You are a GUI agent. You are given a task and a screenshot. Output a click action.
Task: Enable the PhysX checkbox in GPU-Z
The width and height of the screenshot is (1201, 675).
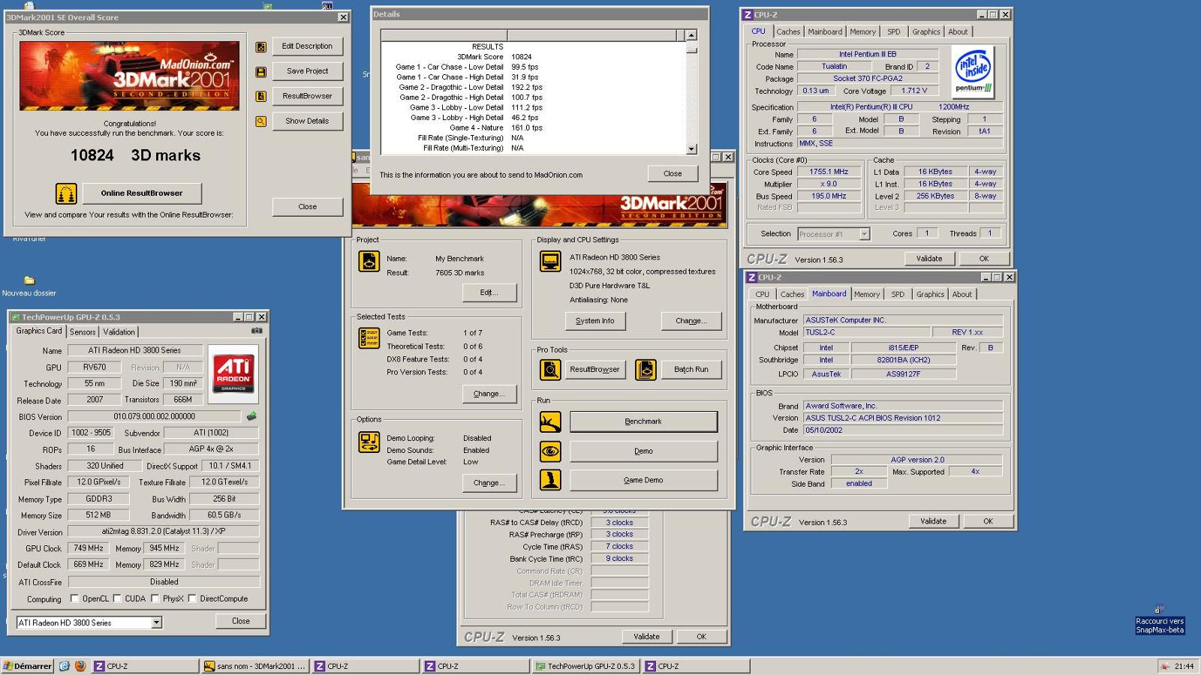pos(155,598)
